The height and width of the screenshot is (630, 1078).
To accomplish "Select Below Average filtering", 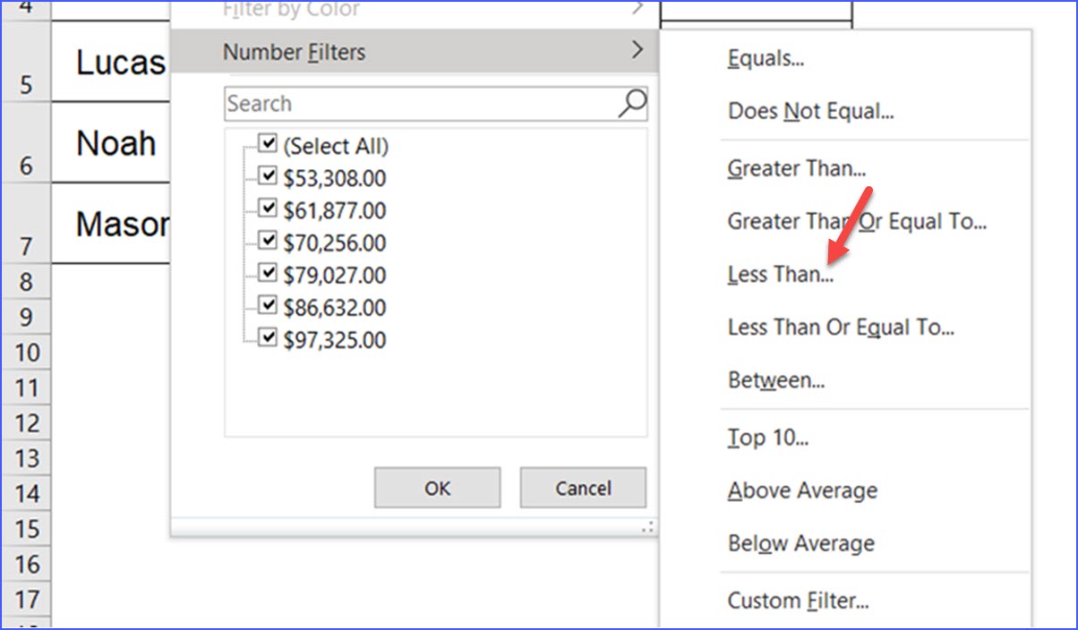I will (x=800, y=543).
